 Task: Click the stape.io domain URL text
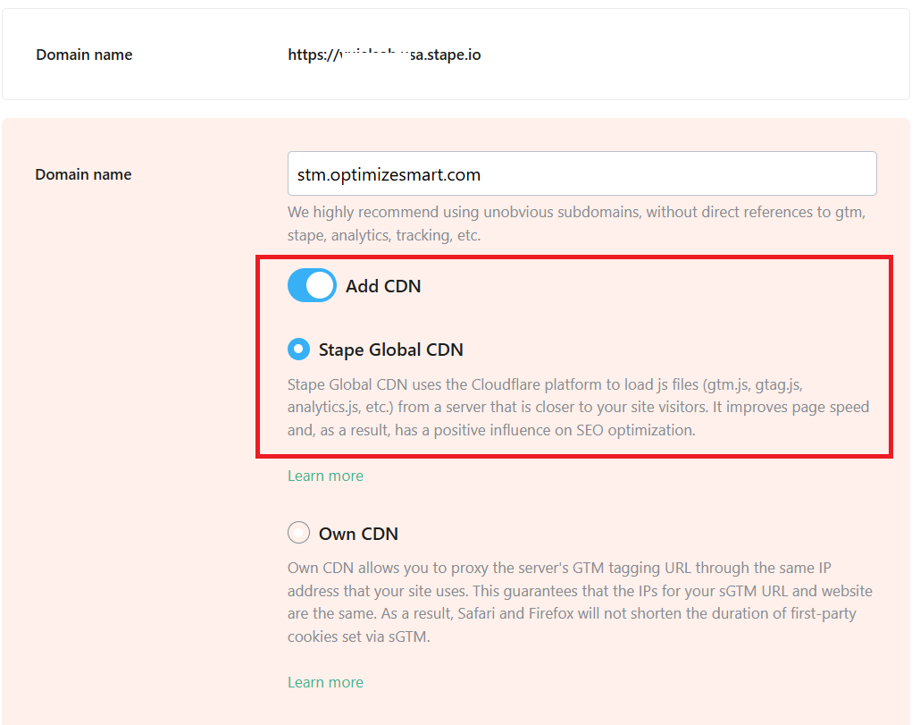(384, 55)
